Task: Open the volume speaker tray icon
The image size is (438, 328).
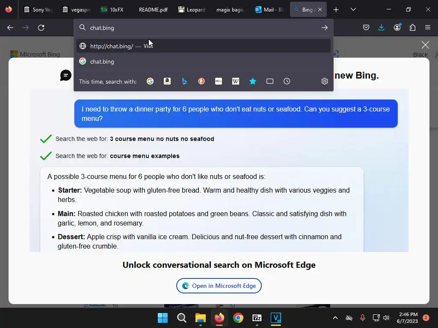Action: coord(386,318)
